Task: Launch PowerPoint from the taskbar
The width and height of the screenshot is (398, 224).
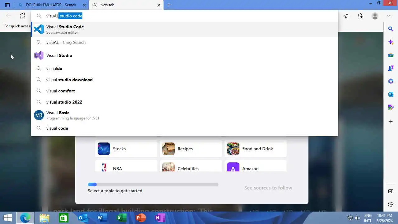Action: 141,218
